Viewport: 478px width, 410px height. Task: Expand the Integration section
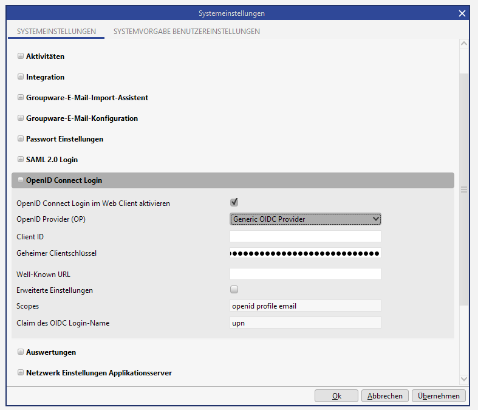tap(21, 77)
